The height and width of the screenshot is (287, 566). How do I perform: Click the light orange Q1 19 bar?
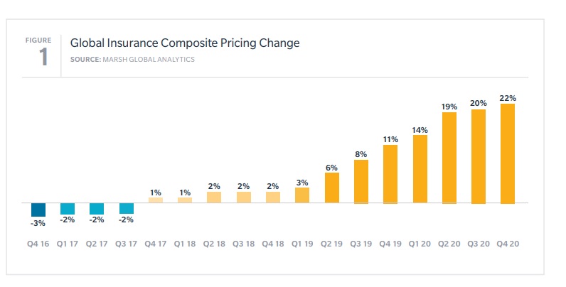[x=302, y=195]
